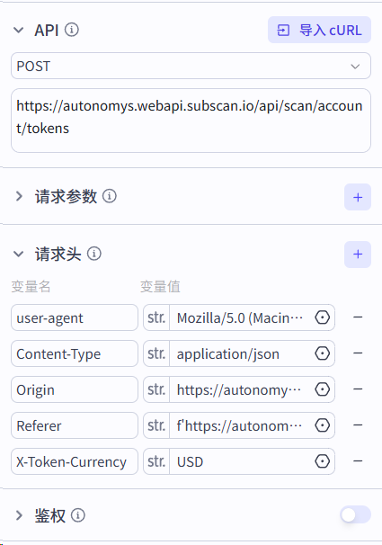Remove the Origin header row
The width and height of the screenshot is (382, 545).
[358, 389]
